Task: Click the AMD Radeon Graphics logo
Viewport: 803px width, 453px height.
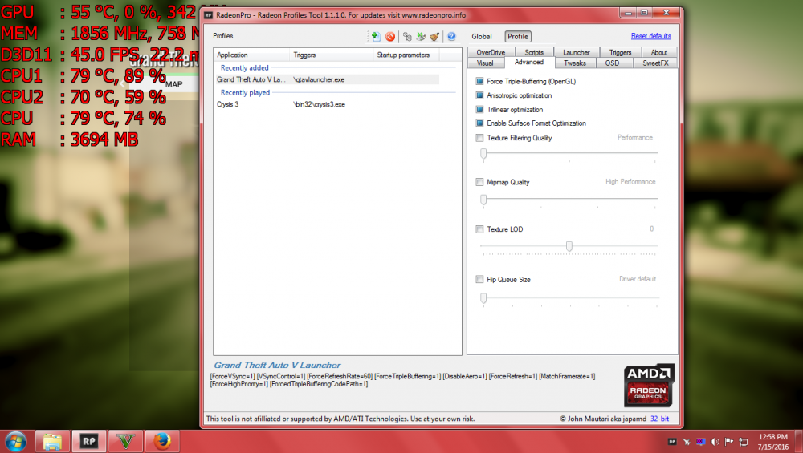Action: point(649,386)
